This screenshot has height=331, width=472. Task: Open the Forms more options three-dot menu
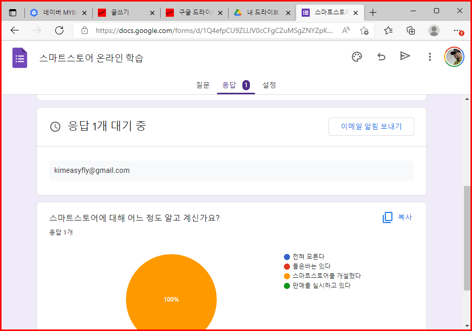(x=430, y=57)
